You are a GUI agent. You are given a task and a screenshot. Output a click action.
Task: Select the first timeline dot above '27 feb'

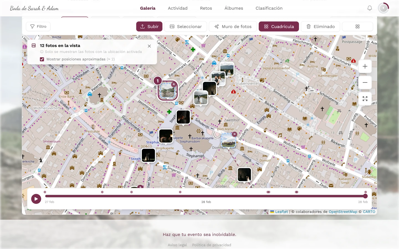[x=45, y=192]
